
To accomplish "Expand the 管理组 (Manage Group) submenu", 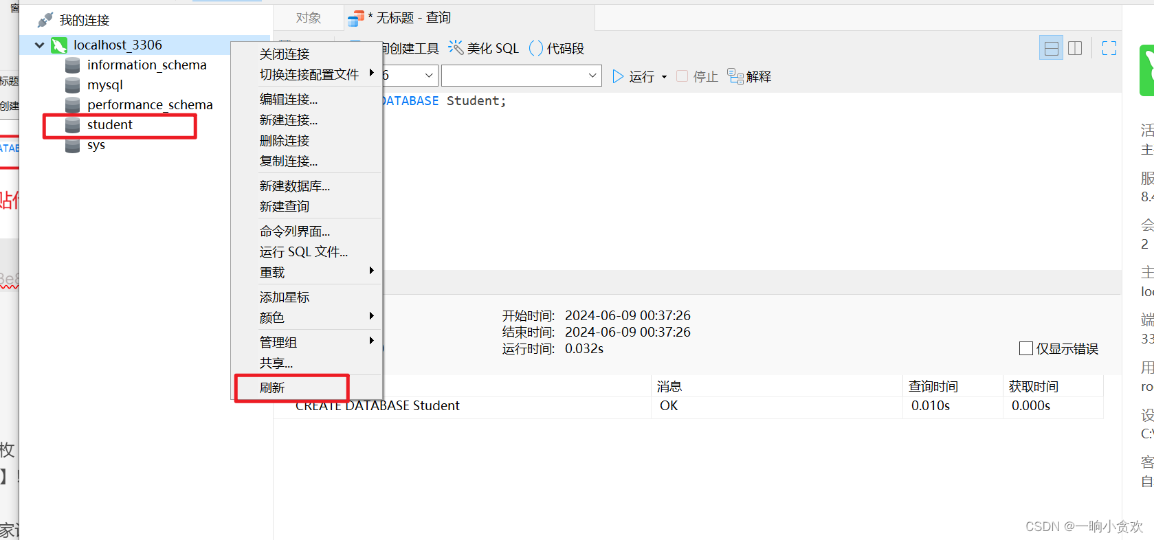I will click(x=372, y=341).
